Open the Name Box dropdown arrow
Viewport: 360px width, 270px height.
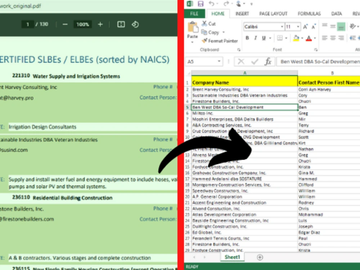click(x=219, y=61)
